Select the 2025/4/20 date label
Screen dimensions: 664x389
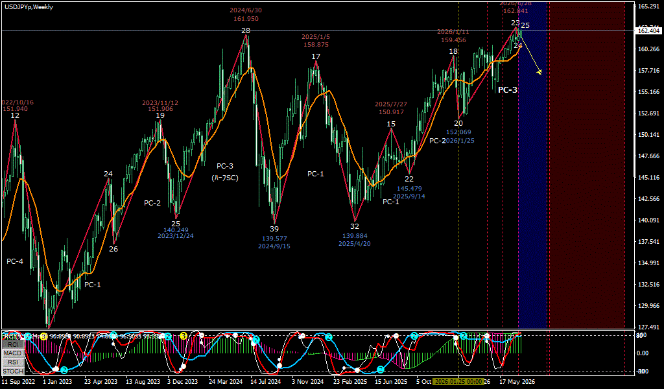355,243
